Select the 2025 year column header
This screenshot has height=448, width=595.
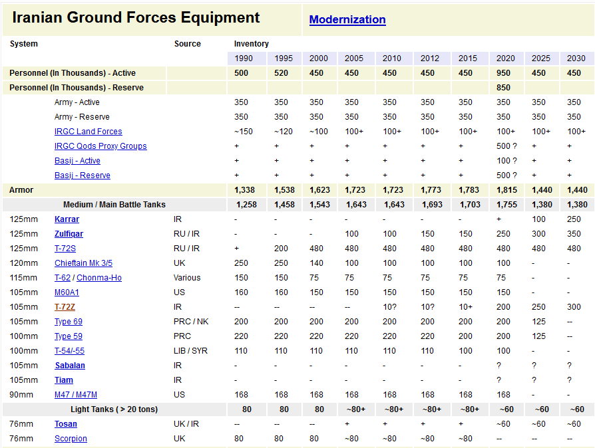coord(542,58)
